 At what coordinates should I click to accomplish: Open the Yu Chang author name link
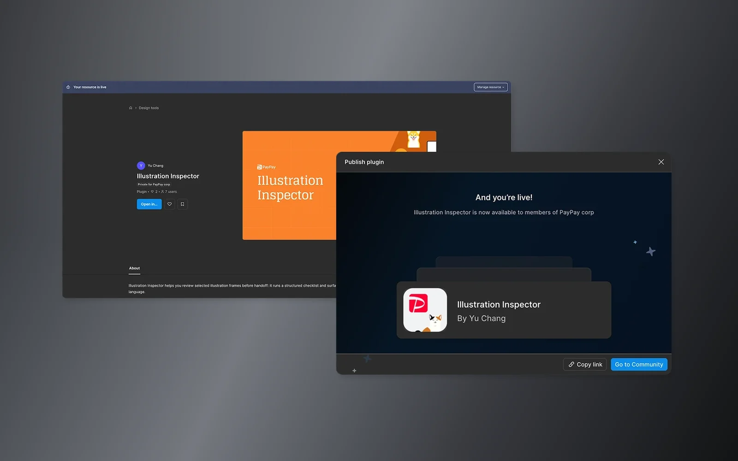pos(155,165)
